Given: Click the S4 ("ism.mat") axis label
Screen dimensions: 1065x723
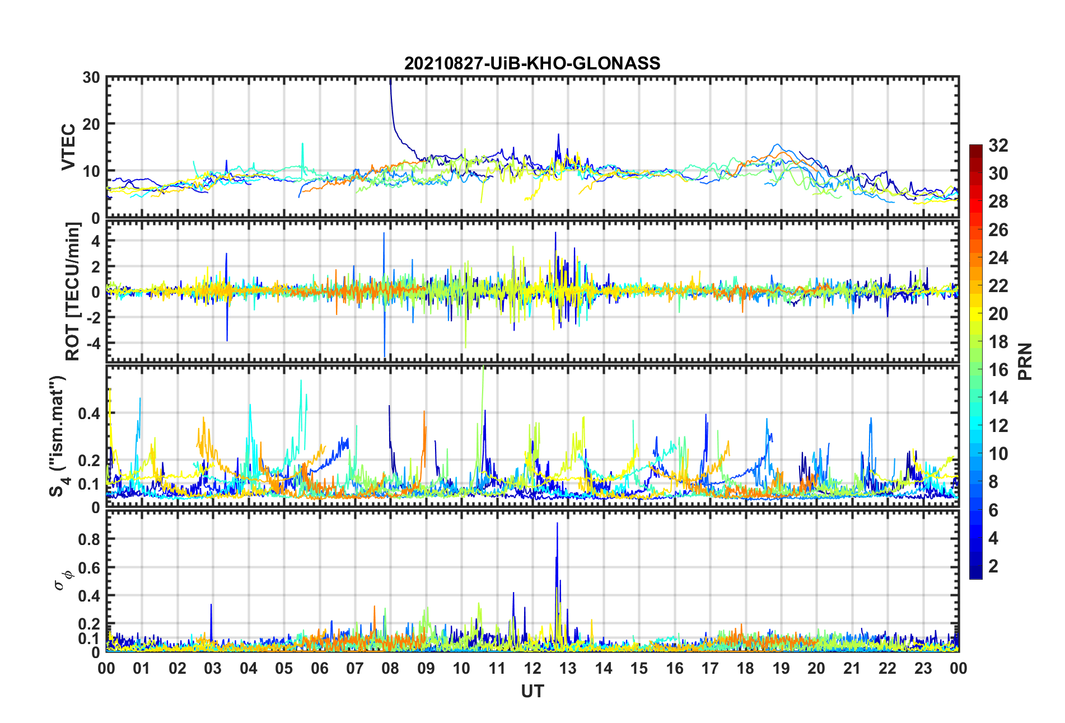Looking at the screenshot, I should click(58, 436).
